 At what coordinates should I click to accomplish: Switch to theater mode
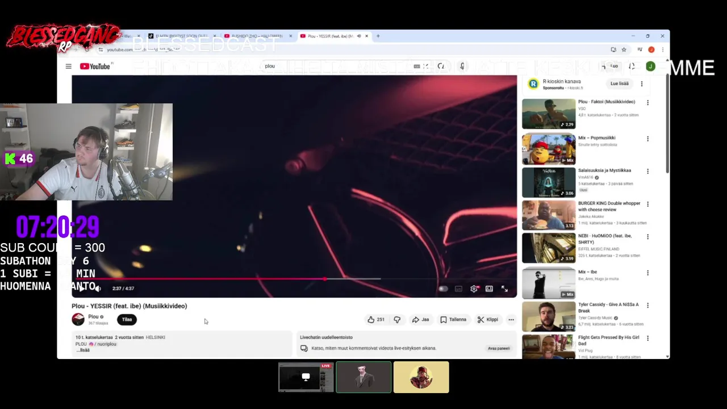[489, 289]
